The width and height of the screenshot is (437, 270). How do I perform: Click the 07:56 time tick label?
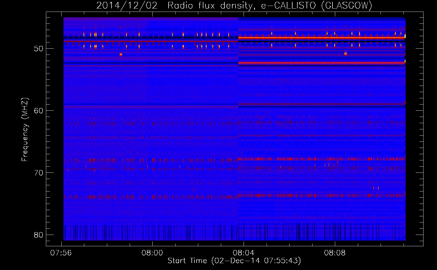(x=61, y=253)
